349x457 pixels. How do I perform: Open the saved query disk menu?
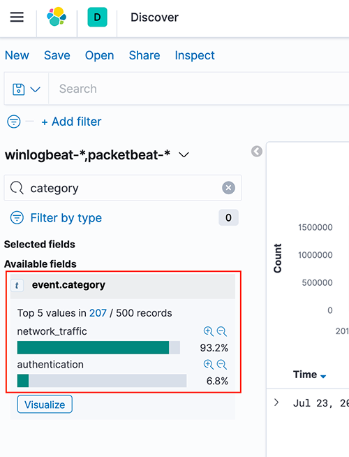[x=27, y=89]
